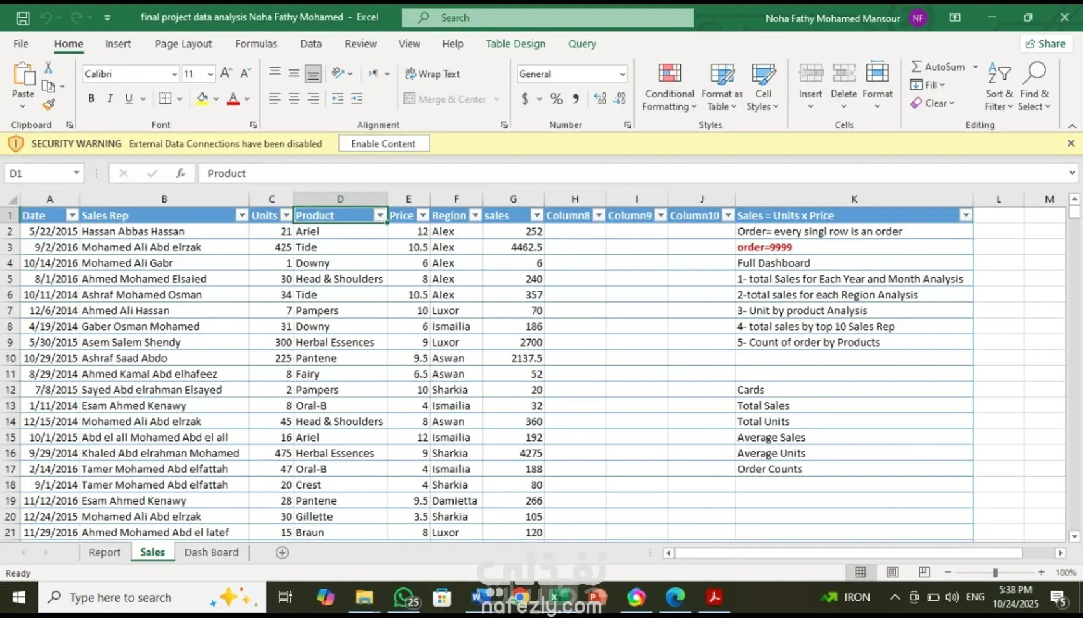1083x618 pixels.
Task: Click the Decrease Indent icon
Action: pos(338,99)
